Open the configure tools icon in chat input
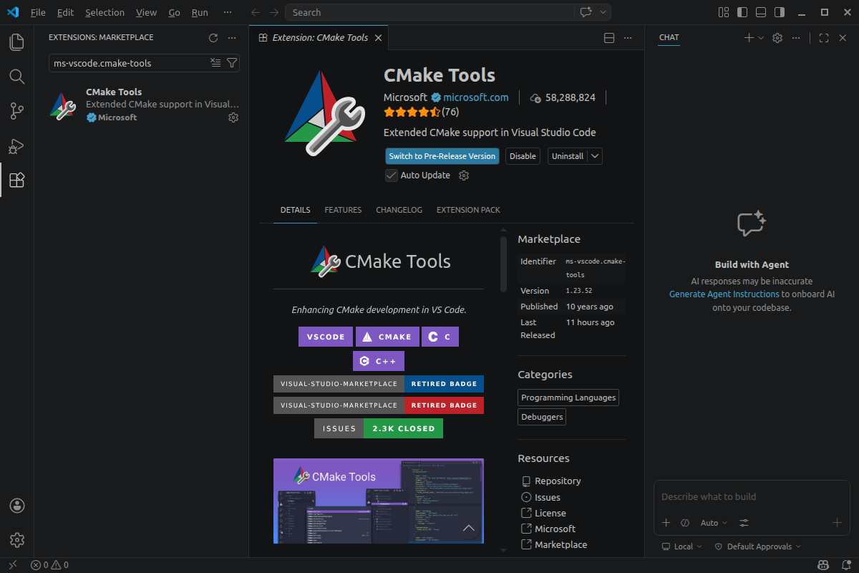The width and height of the screenshot is (859, 573). coord(744,523)
